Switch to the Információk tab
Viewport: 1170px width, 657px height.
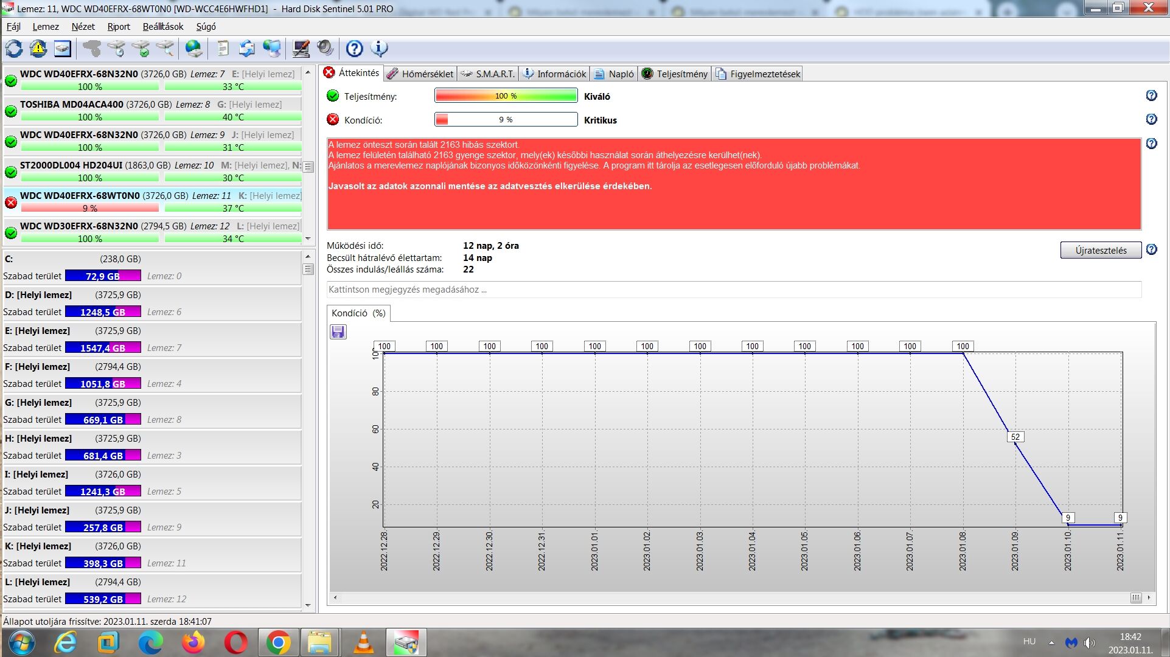coord(554,74)
